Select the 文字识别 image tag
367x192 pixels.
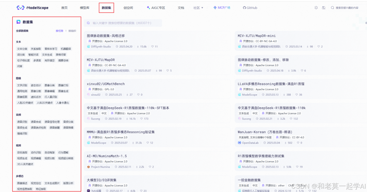coord(22,85)
